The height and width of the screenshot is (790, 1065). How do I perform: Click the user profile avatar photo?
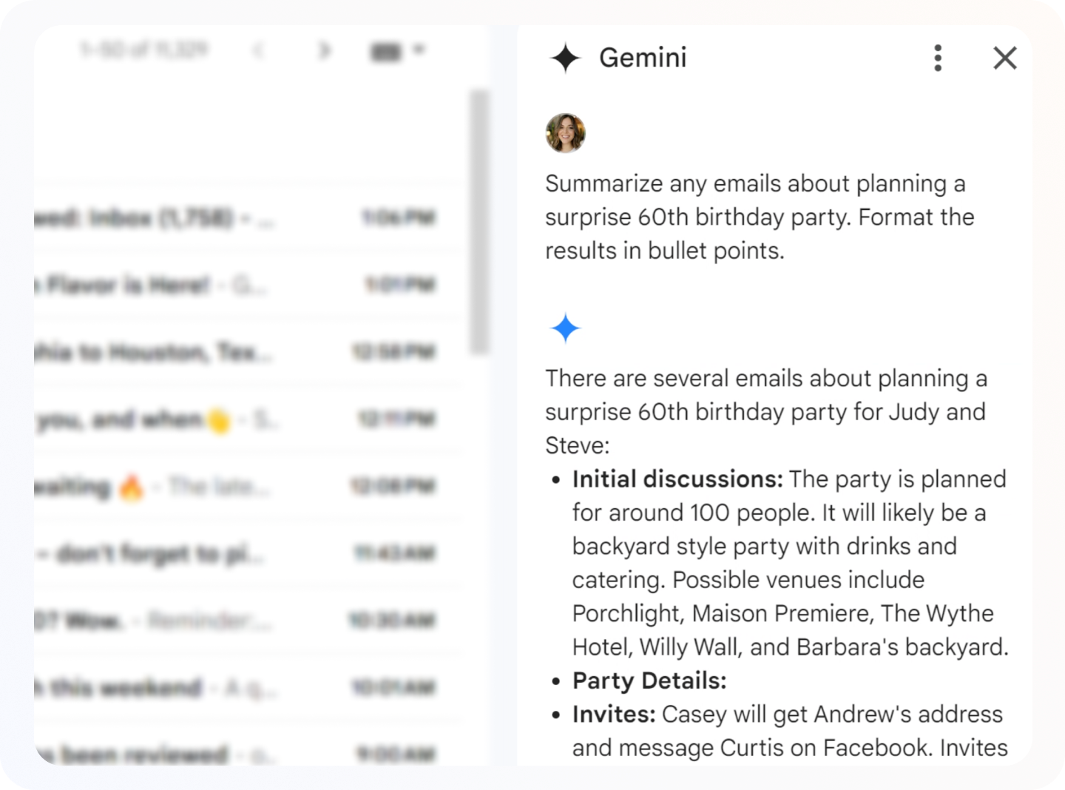566,133
